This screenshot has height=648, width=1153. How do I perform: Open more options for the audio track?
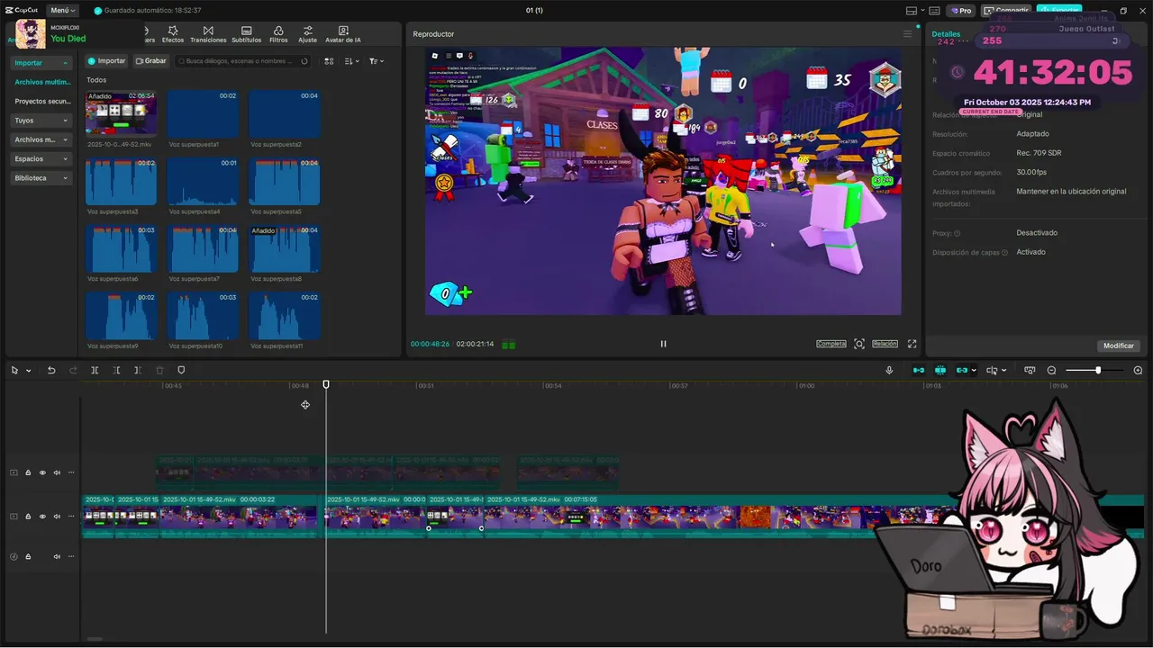click(71, 556)
